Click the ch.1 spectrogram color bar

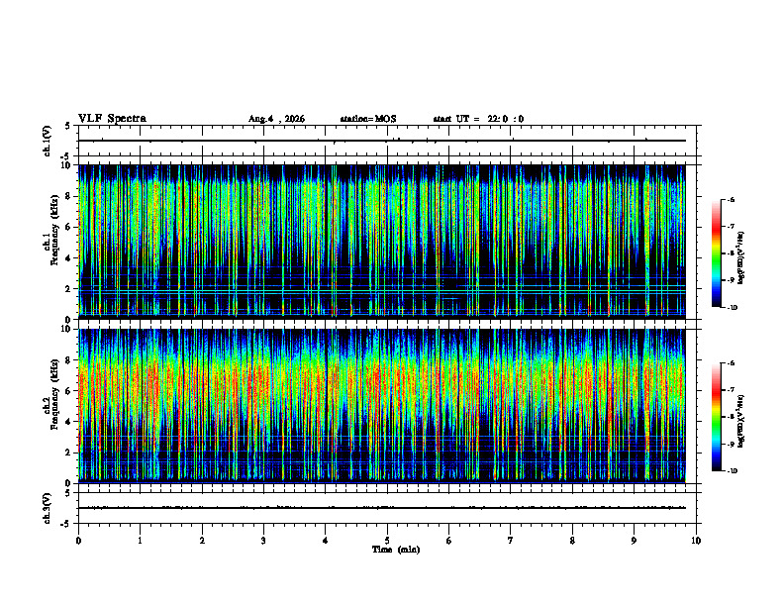[x=717, y=253]
